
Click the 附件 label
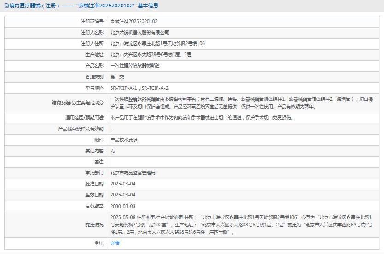pyautogui.click(x=99, y=140)
